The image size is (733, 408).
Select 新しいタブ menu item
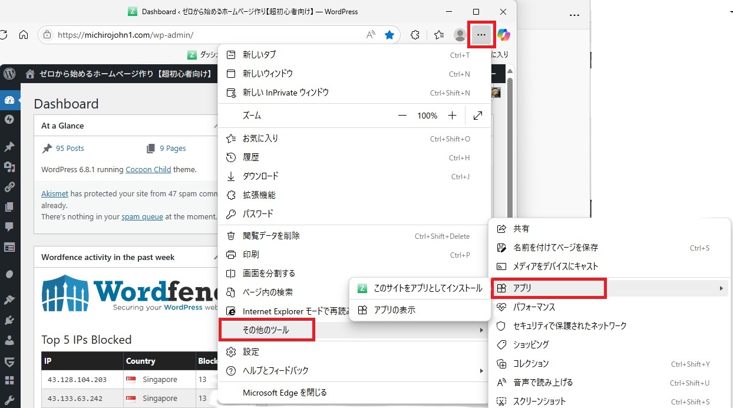pos(354,55)
